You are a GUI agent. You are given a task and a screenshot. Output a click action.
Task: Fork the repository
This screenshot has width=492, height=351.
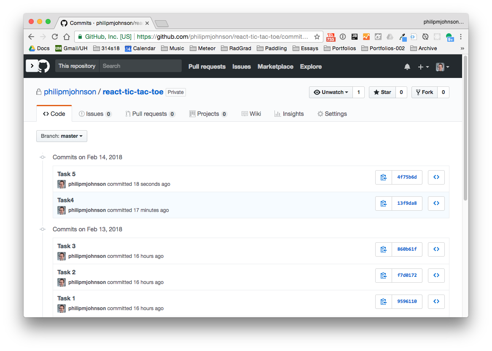click(424, 92)
